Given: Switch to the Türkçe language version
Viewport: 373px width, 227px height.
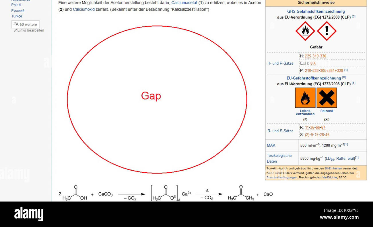Looking at the screenshot, I should pyautogui.click(x=17, y=16).
